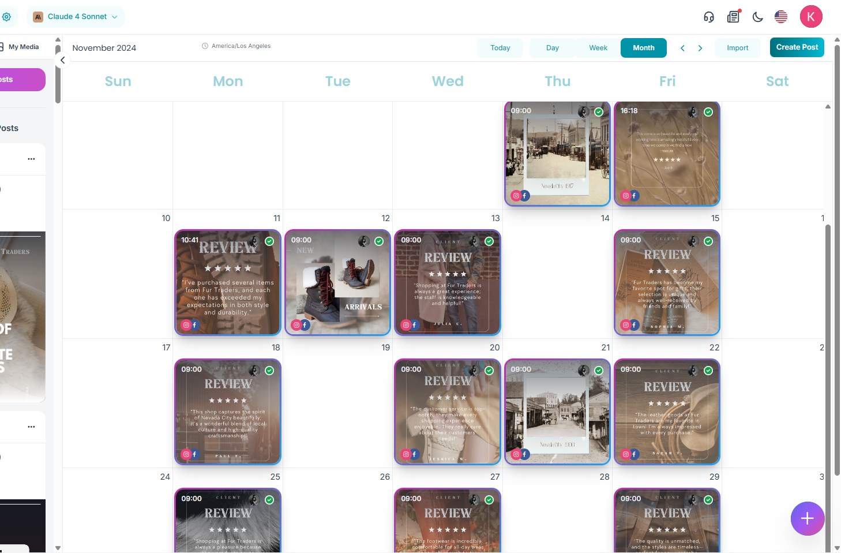Click the November 2024 month title
Screen dimensions: 841x553
coord(104,48)
